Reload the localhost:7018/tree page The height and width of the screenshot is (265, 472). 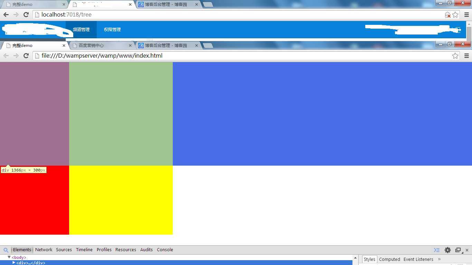(x=26, y=14)
